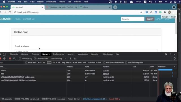Export HAR file with download arrow
181x102 pixels.
(x=75, y=59)
